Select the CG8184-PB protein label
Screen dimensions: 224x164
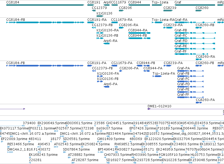[x=16, y=63]
